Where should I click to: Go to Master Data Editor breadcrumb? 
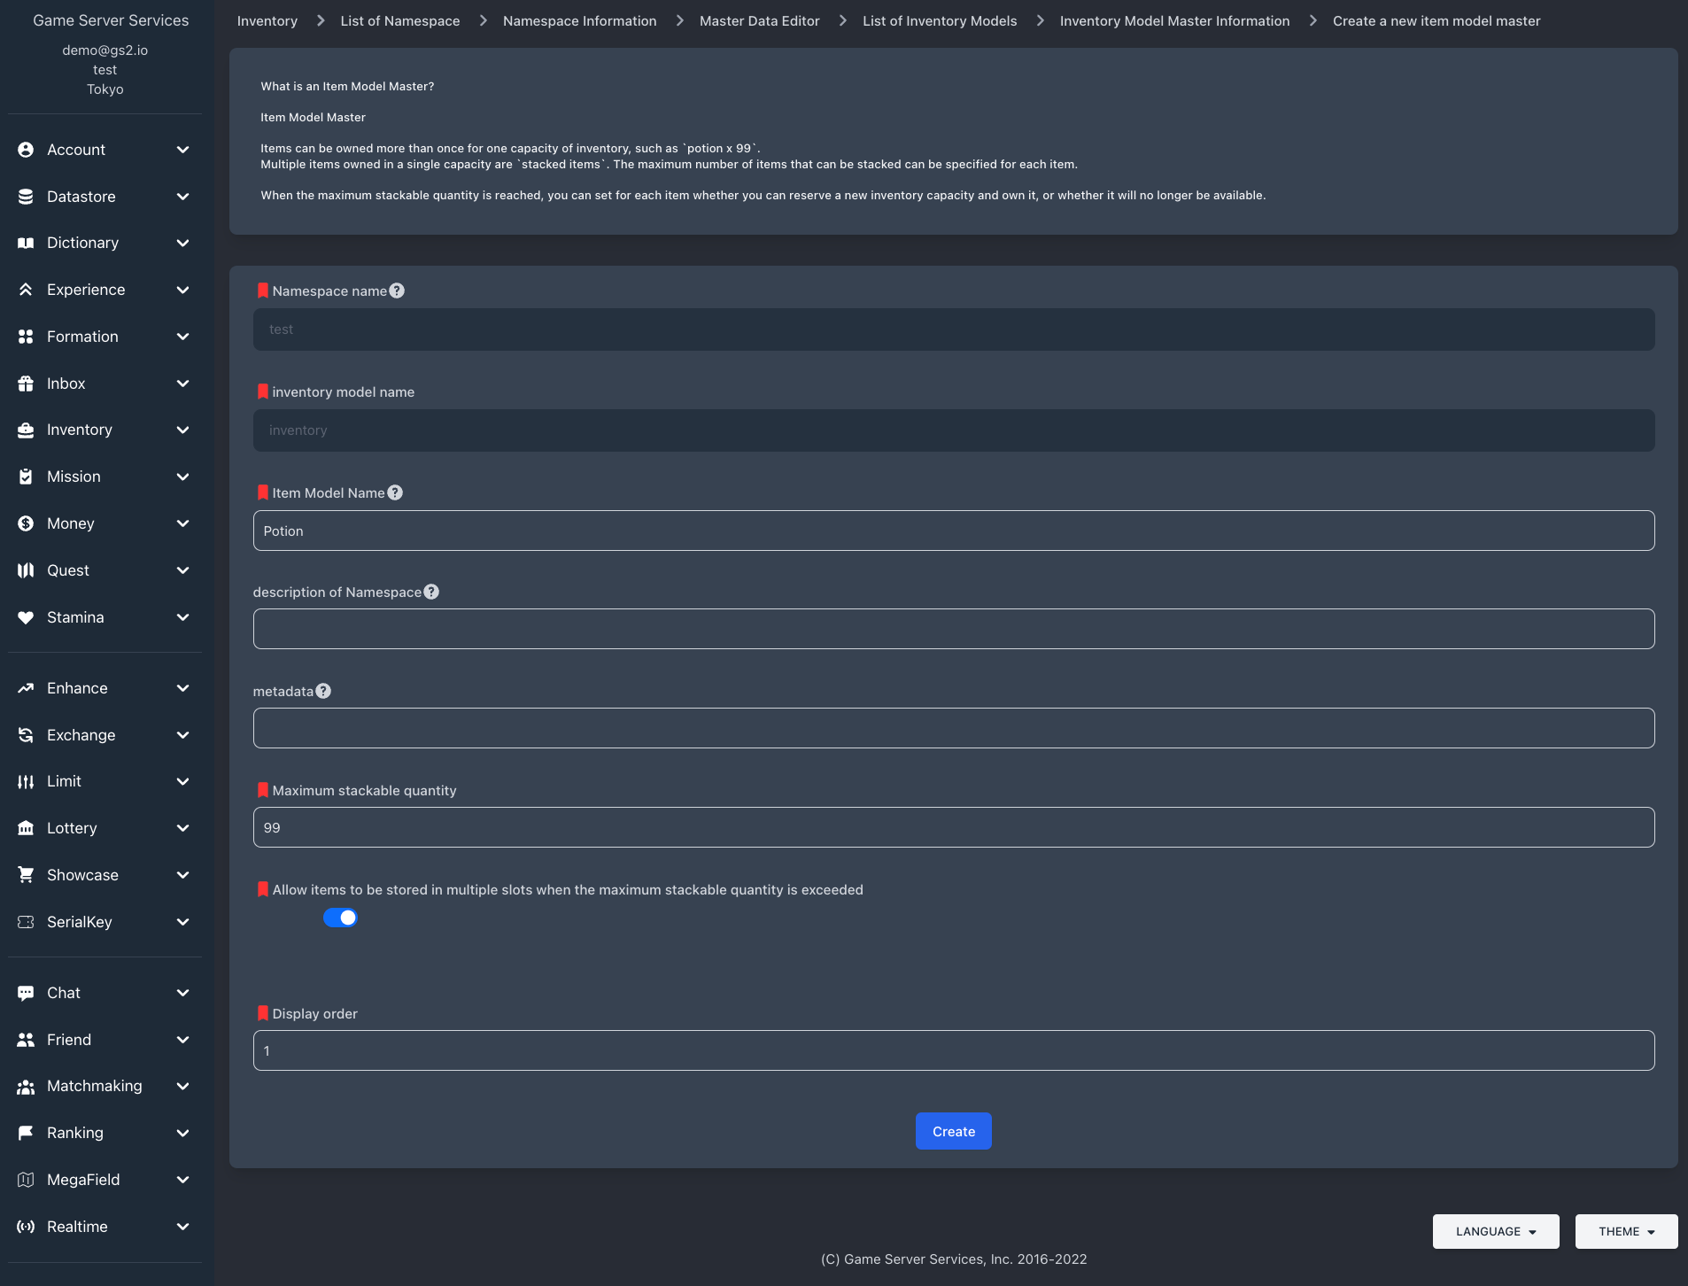point(760,20)
